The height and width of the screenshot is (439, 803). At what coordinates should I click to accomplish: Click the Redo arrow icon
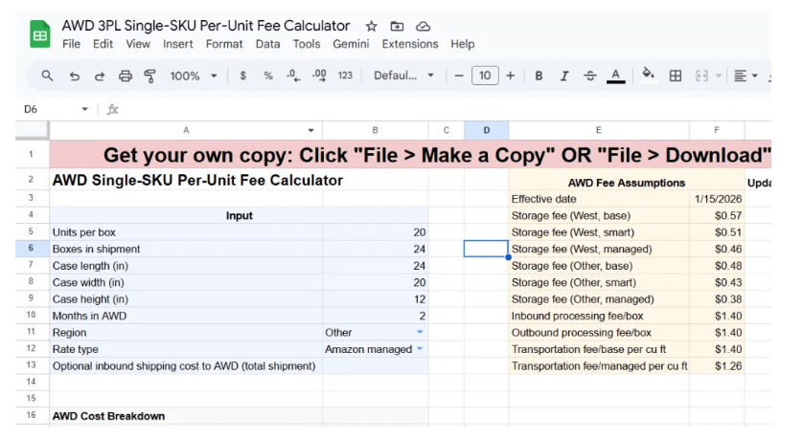pyautogui.click(x=100, y=76)
